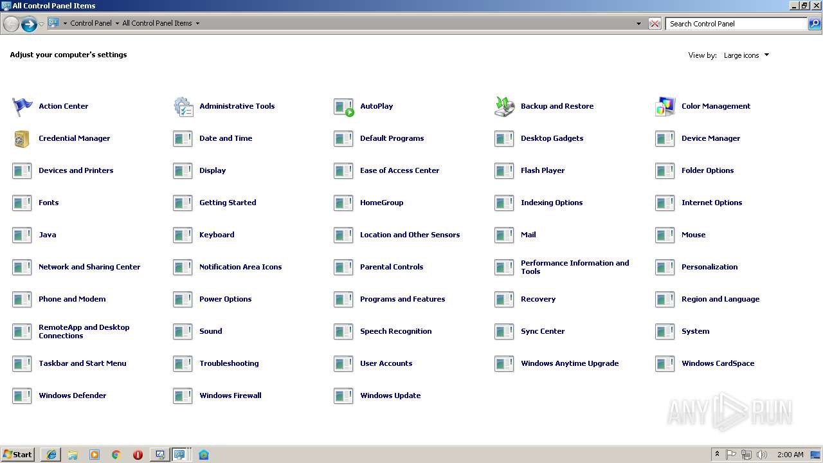
Task: Click the Forward navigation button
Action: click(x=29, y=24)
